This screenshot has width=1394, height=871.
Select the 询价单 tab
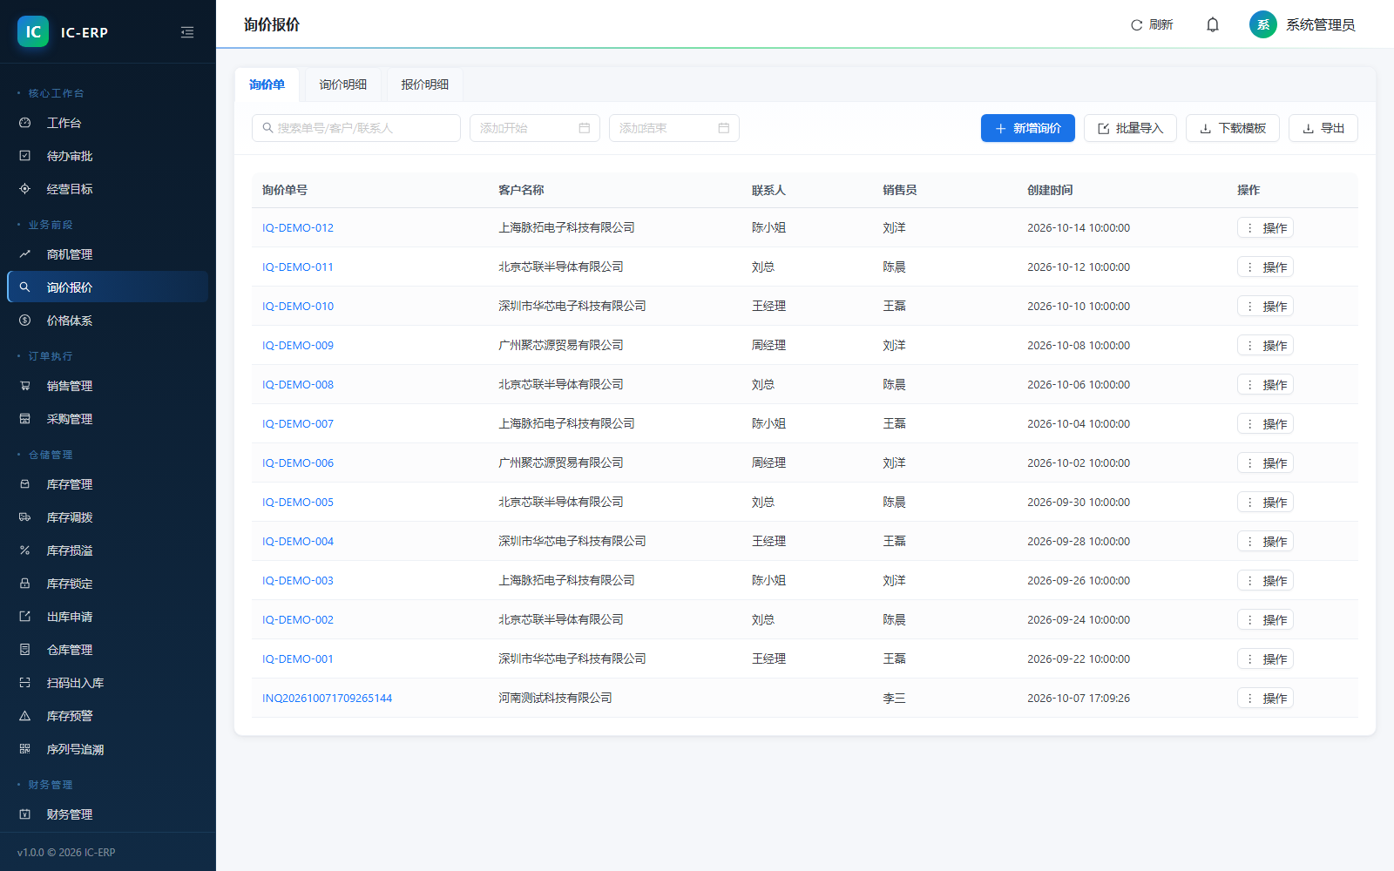pyautogui.click(x=267, y=84)
